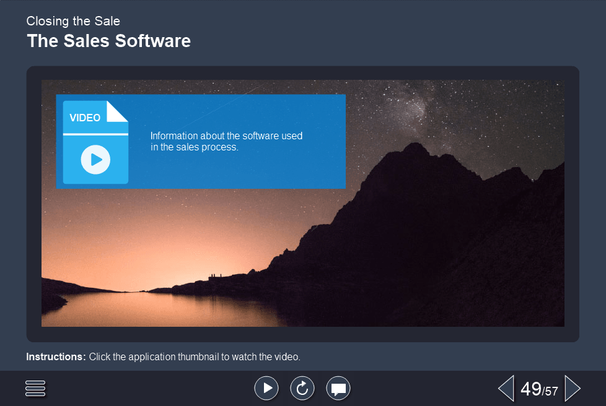Click the VIDEO file icon on the card
The height and width of the screenshot is (406, 606).
point(94,142)
